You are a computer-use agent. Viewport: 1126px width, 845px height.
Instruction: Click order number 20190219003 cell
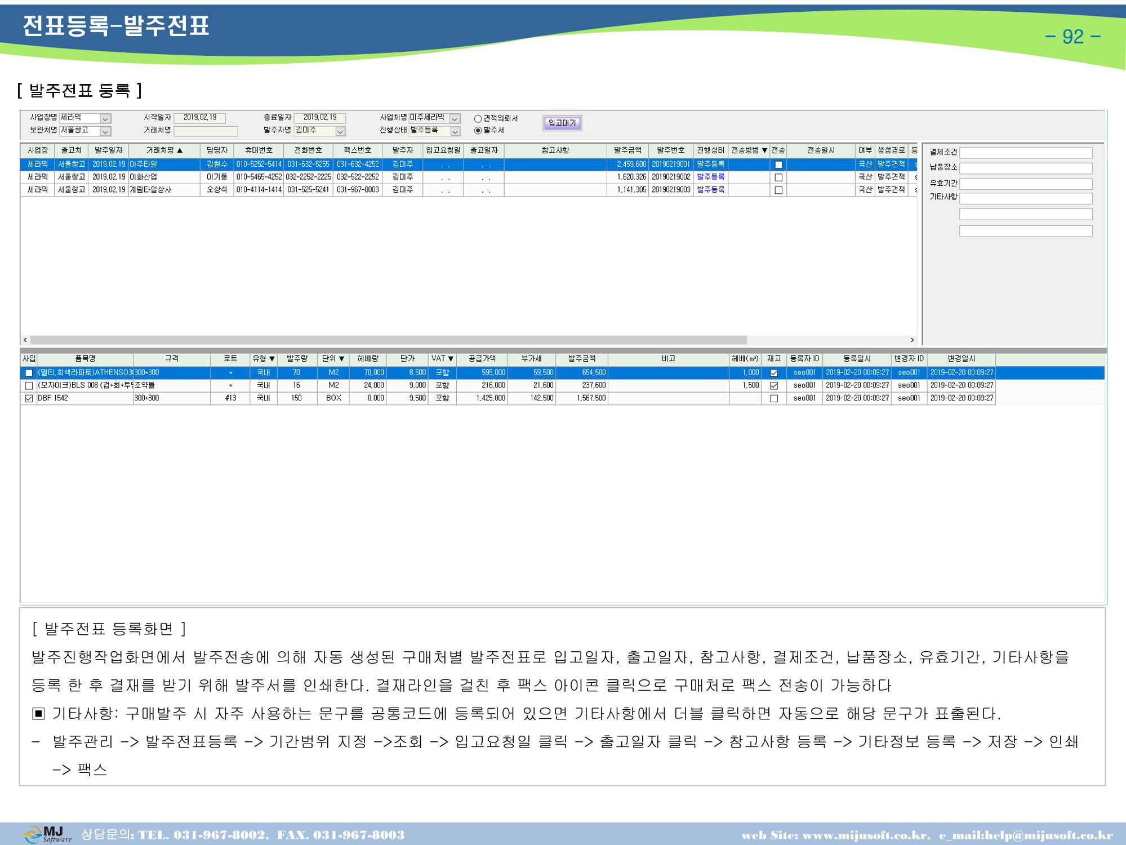click(671, 190)
